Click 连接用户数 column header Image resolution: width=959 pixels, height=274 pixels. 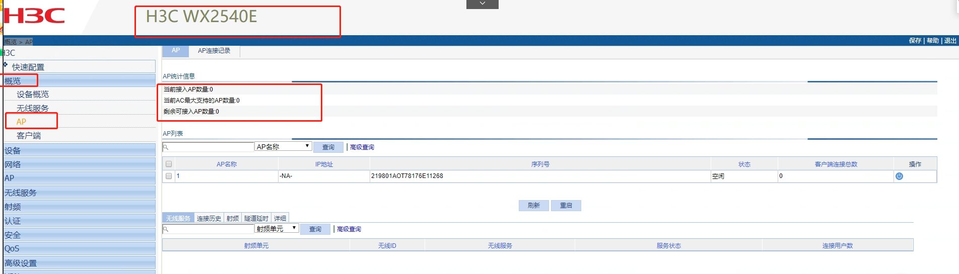(838, 246)
